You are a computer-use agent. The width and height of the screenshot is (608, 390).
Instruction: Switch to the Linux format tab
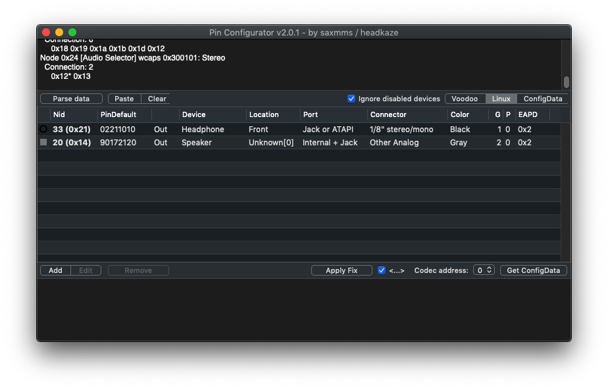point(501,99)
